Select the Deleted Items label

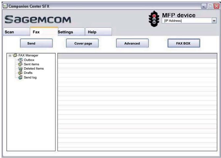(x=34, y=69)
